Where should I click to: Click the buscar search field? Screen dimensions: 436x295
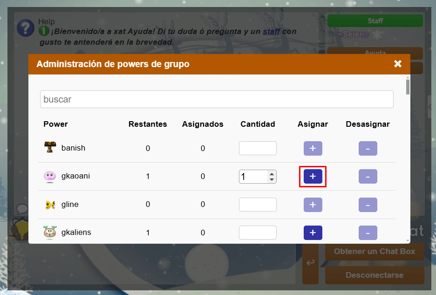point(217,99)
